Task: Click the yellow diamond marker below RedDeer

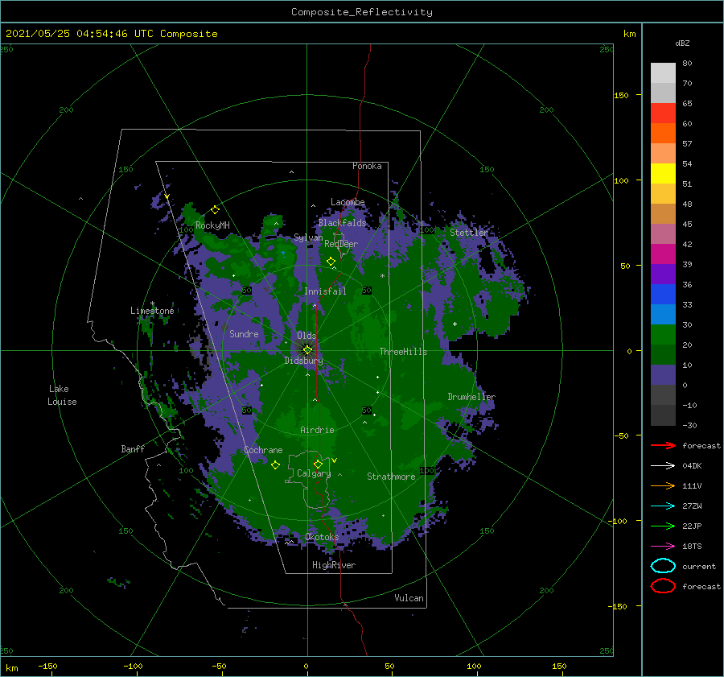Action: [331, 262]
